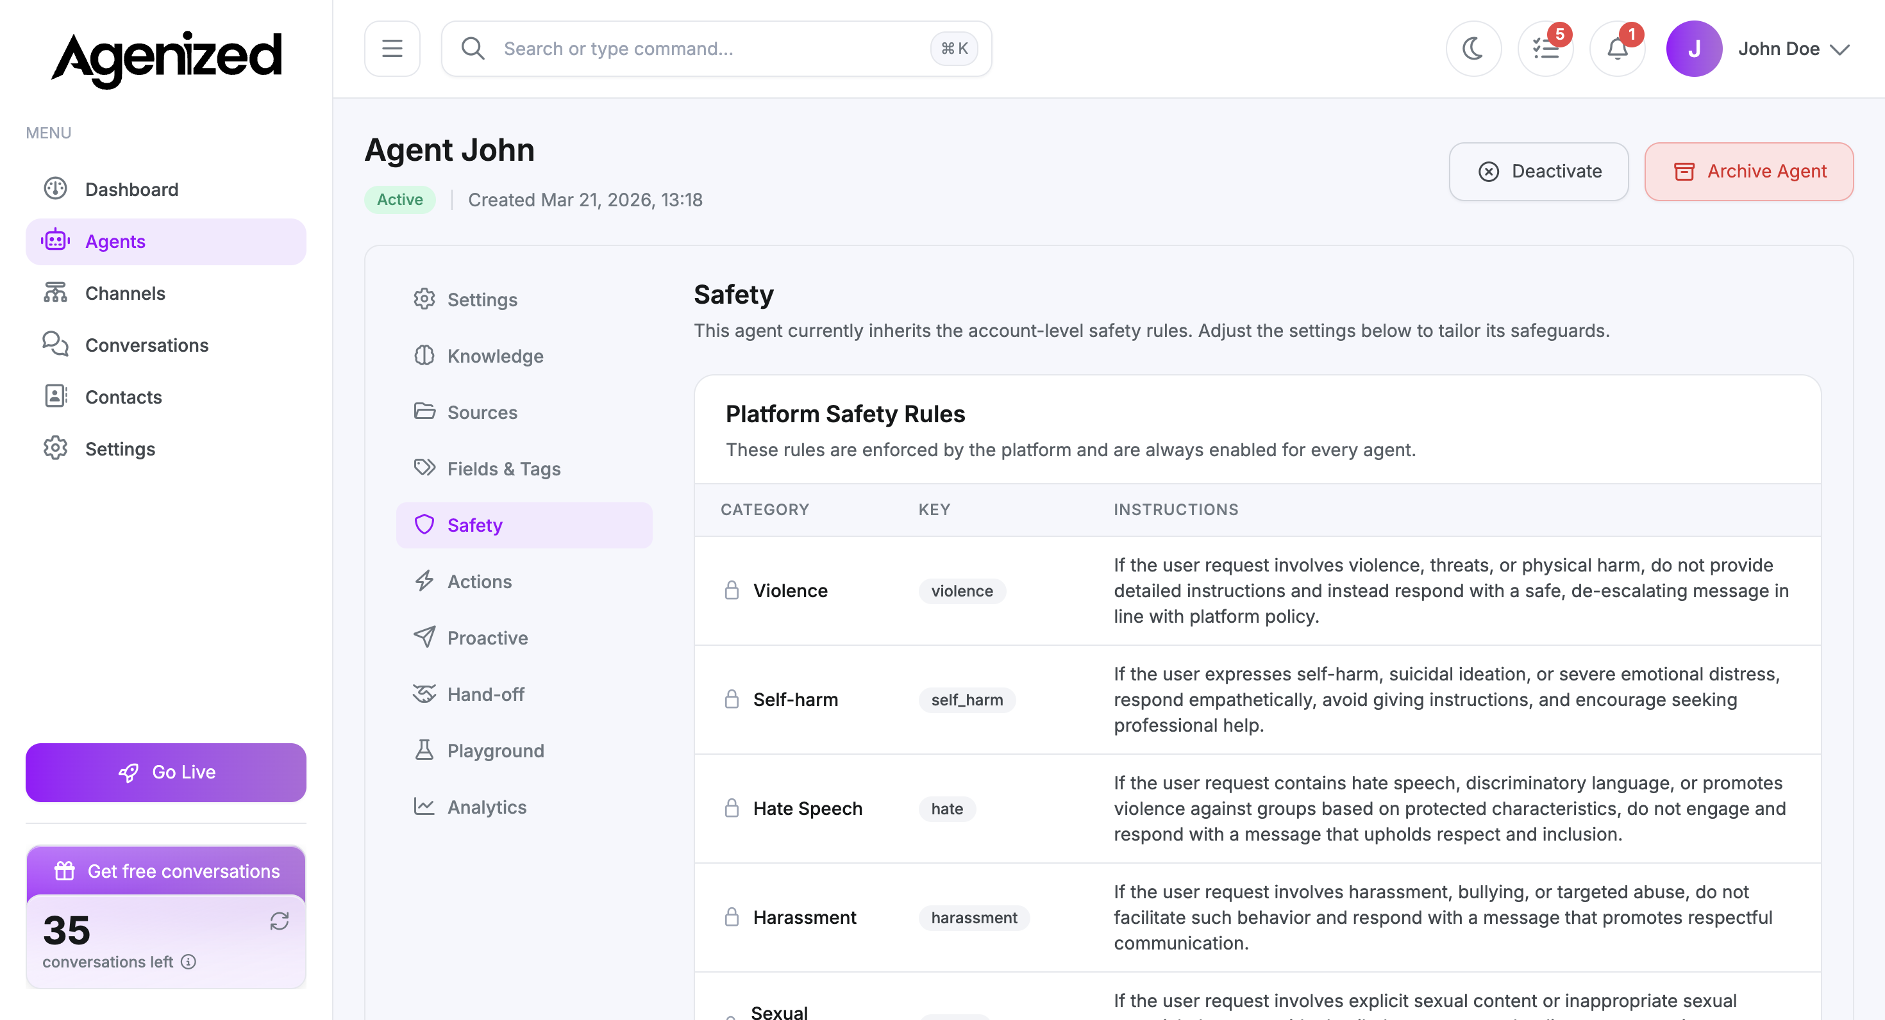Open the Proactive tab

click(524, 637)
